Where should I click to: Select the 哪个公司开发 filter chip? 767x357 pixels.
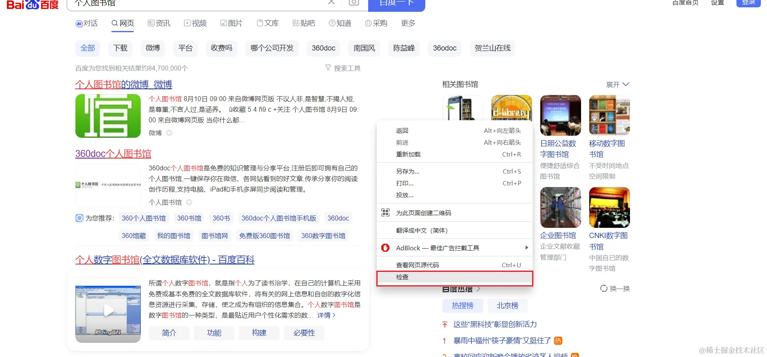tap(272, 48)
